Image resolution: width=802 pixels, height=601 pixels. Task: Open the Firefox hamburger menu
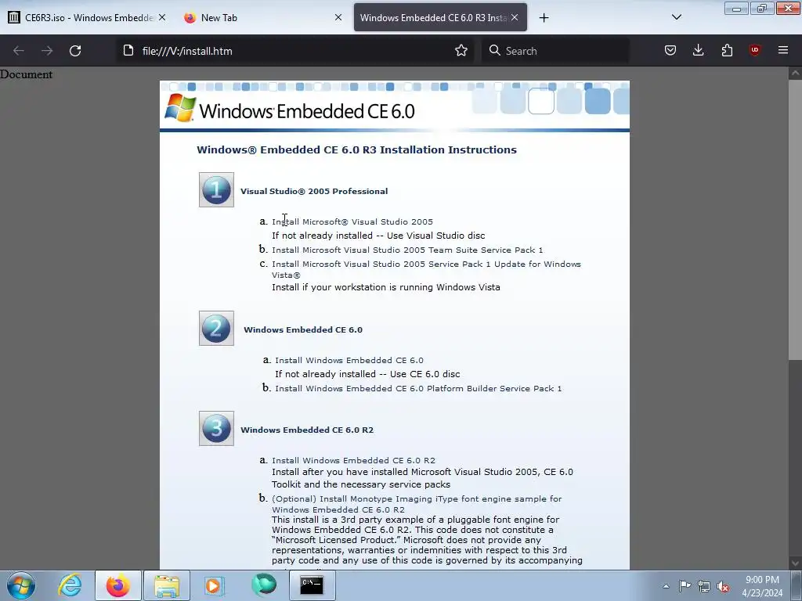(783, 50)
